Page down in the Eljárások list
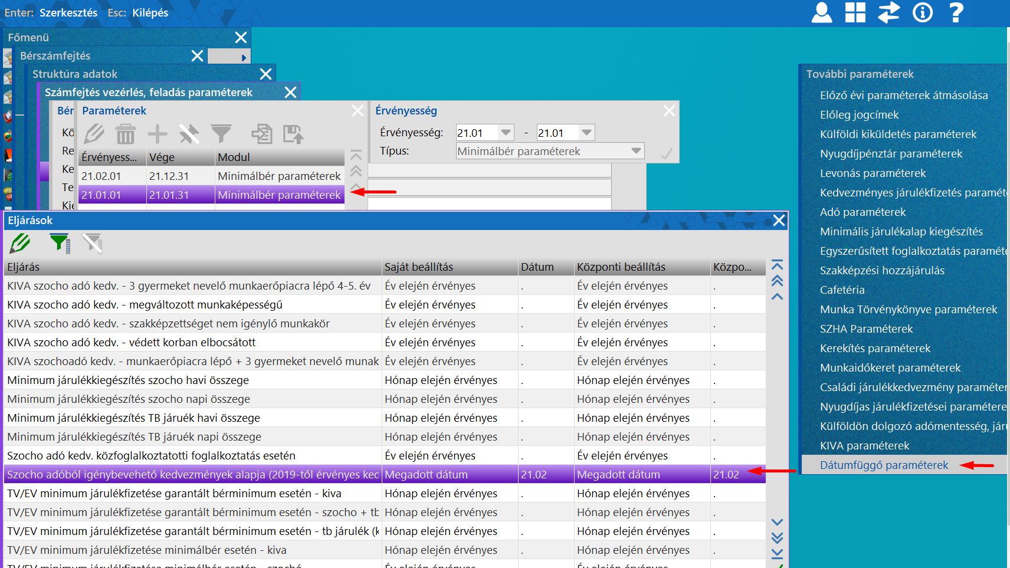Image resolution: width=1010 pixels, height=568 pixels. [x=778, y=538]
